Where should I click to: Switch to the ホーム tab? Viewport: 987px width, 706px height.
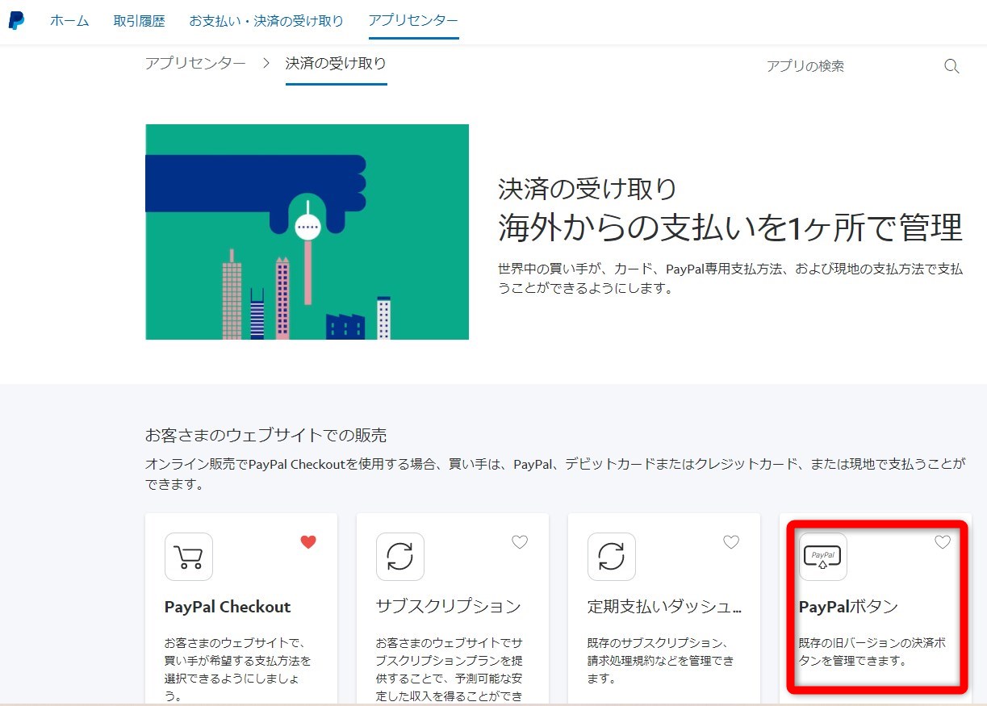[69, 21]
